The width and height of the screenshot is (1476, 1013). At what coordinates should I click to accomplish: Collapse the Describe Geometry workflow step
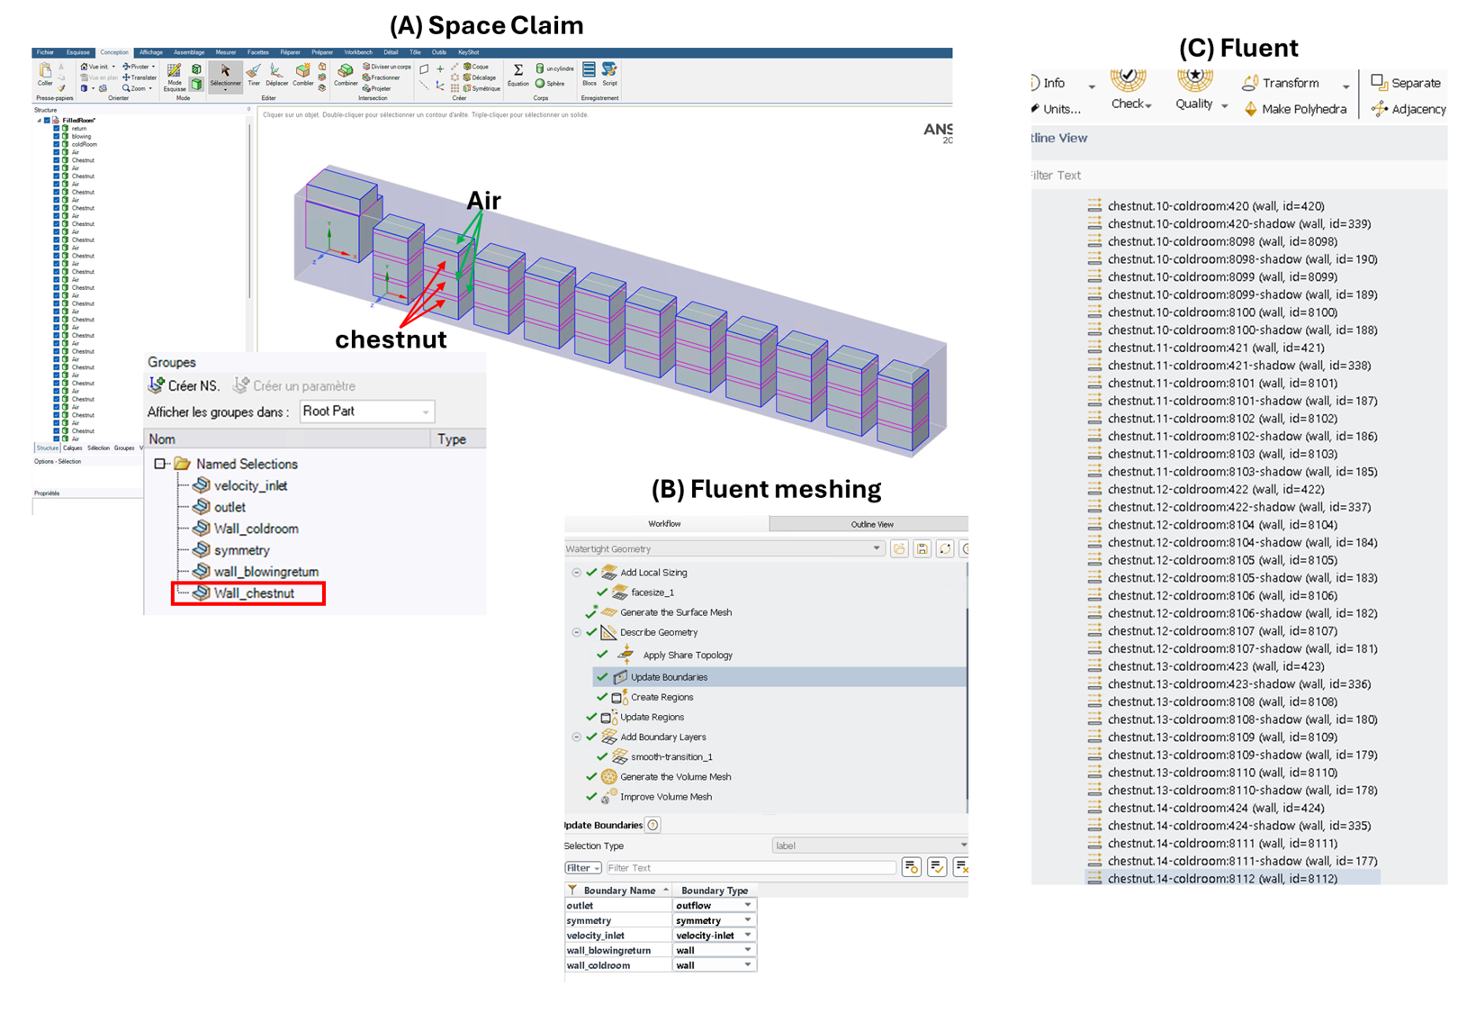click(577, 632)
